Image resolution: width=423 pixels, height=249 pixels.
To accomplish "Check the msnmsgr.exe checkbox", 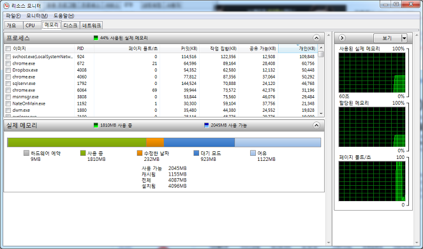I will pyautogui.click(x=8, y=97).
